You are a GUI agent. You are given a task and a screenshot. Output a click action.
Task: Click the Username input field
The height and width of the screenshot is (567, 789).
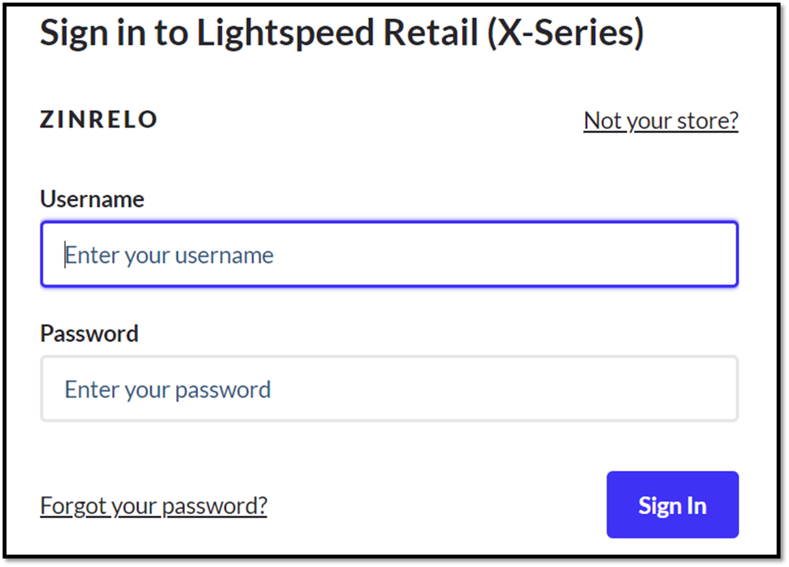(389, 254)
